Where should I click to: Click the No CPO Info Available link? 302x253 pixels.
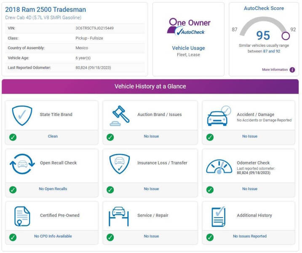click(x=53, y=237)
